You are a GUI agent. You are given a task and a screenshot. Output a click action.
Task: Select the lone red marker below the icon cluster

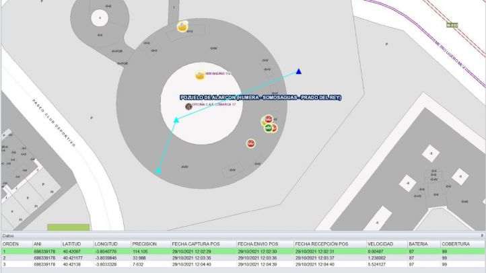point(251,143)
